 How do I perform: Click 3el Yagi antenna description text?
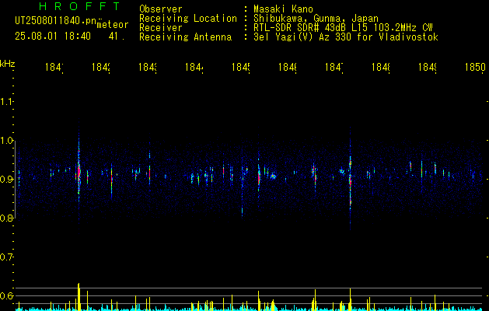346,37
